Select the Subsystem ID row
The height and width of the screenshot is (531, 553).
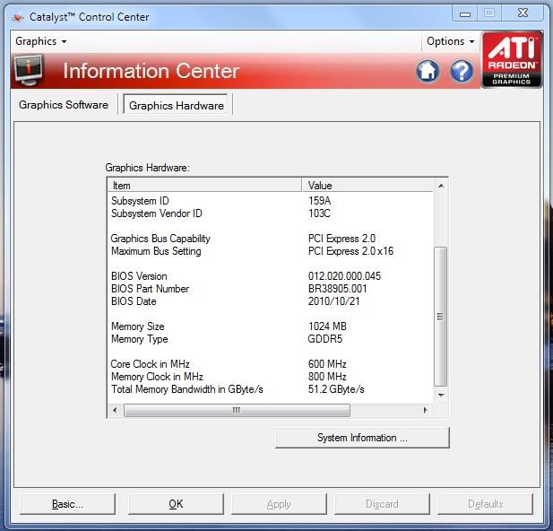tap(270, 201)
